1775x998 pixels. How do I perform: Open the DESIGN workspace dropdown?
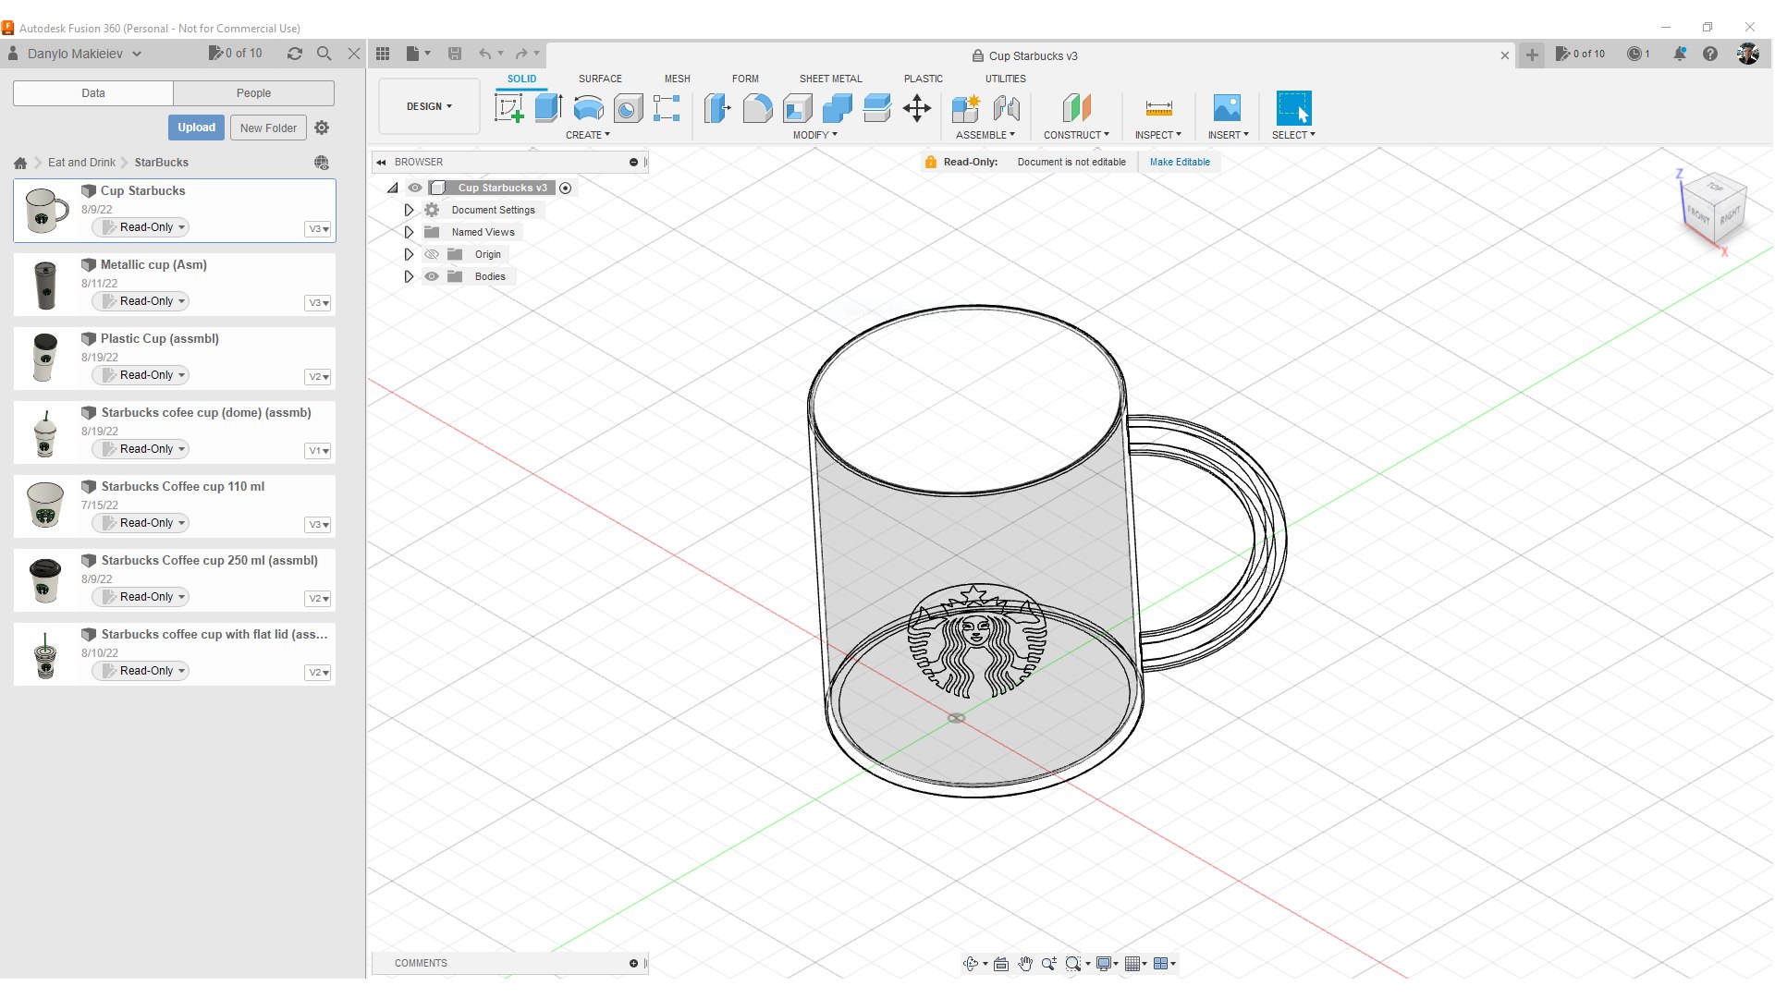click(x=429, y=106)
